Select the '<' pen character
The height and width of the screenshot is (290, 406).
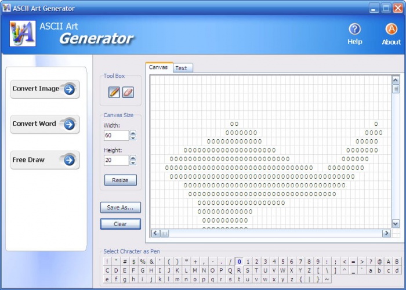(344, 262)
